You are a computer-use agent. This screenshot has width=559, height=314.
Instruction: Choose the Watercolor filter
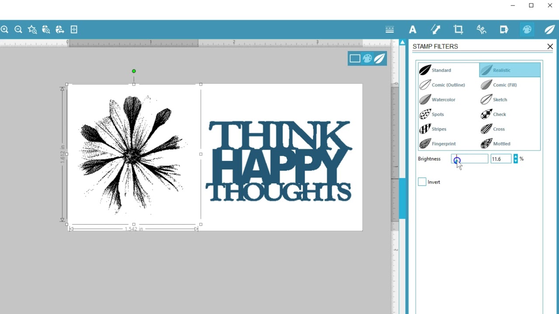[x=449, y=99]
